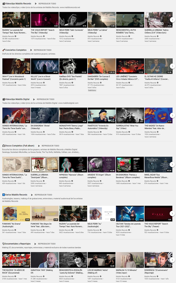Play all Varios Maldito Records via REPRODUCIR TODO
The height and width of the screenshot is (283, 176).
43,195
